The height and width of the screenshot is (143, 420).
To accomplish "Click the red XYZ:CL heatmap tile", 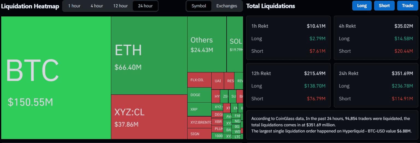I will click(149, 117).
